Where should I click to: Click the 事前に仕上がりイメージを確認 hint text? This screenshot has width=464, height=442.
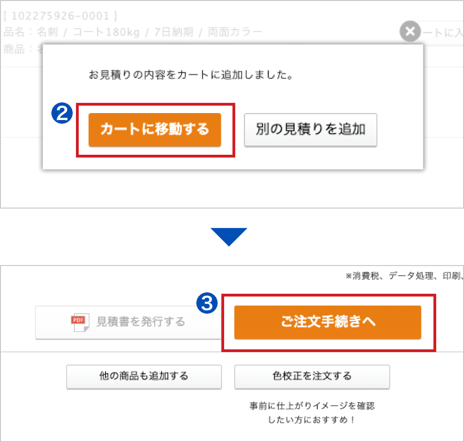pos(312,406)
